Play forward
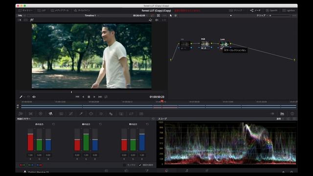The width and height of the screenshot is (313, 176). coord(94,97)
